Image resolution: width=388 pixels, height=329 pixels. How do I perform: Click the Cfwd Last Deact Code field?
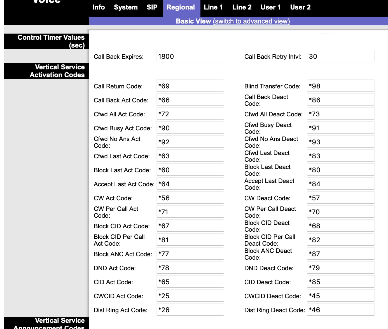coord(341,156)
